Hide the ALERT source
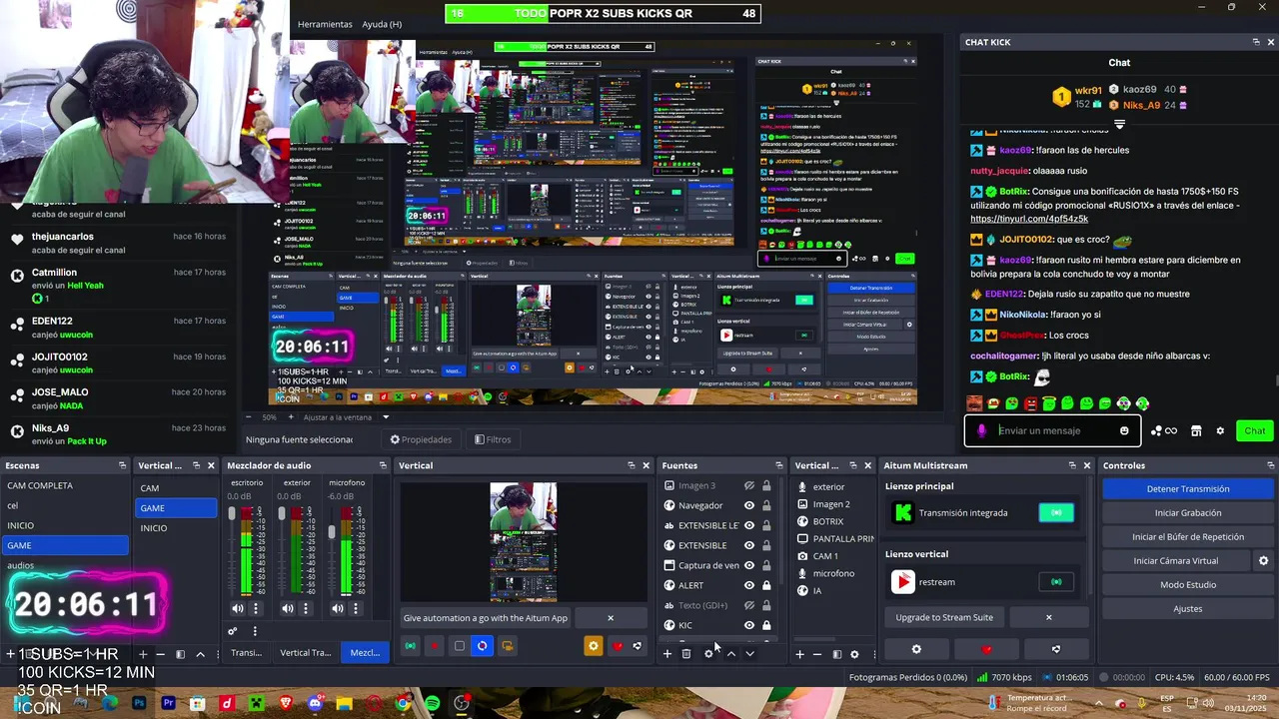The image size is (1279, 719). (x=749, y=585)
